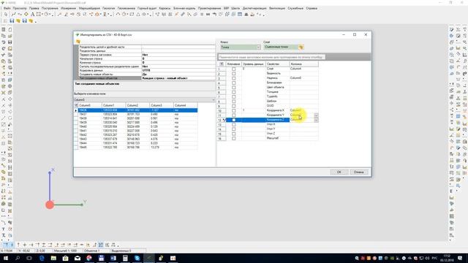
Task: Click the layer picker icon beside Слой field
Action: point(301,47)
